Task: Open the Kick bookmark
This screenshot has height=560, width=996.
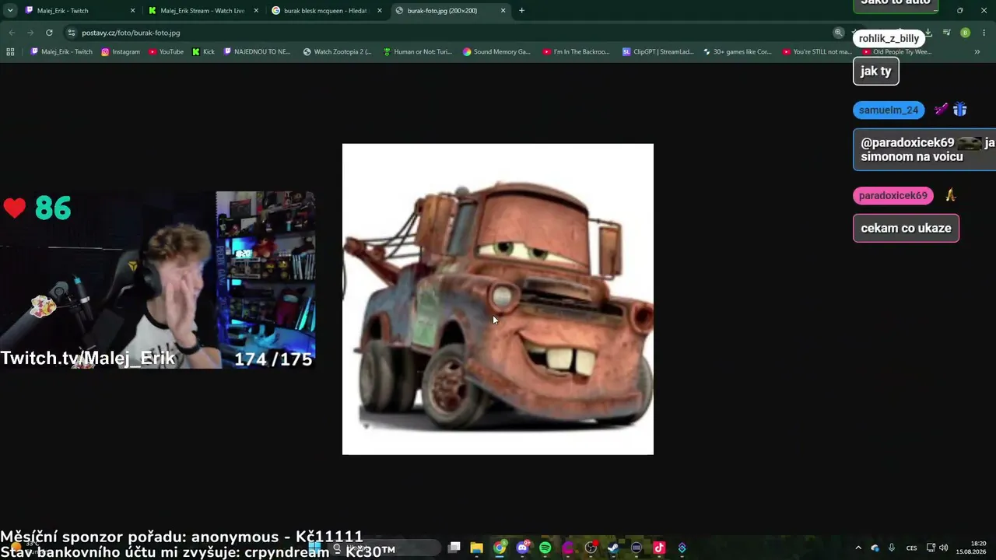Action: click(x=203, y=52)
